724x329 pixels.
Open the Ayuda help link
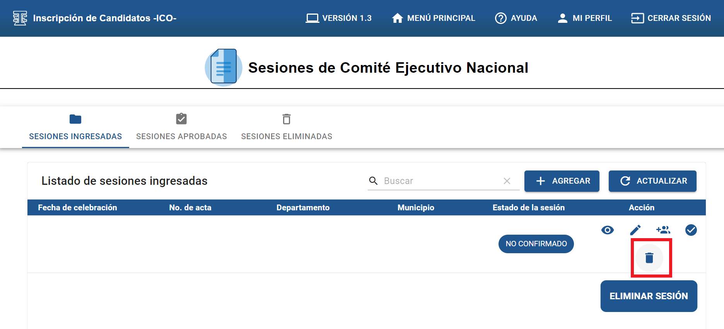pos(516,18)
